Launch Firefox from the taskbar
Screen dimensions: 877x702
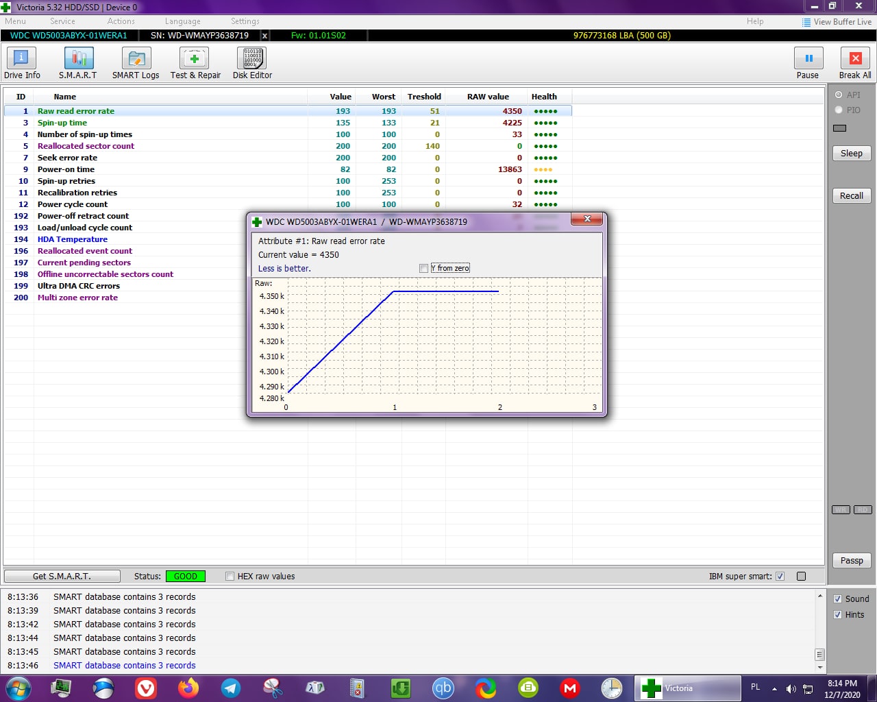188,688
